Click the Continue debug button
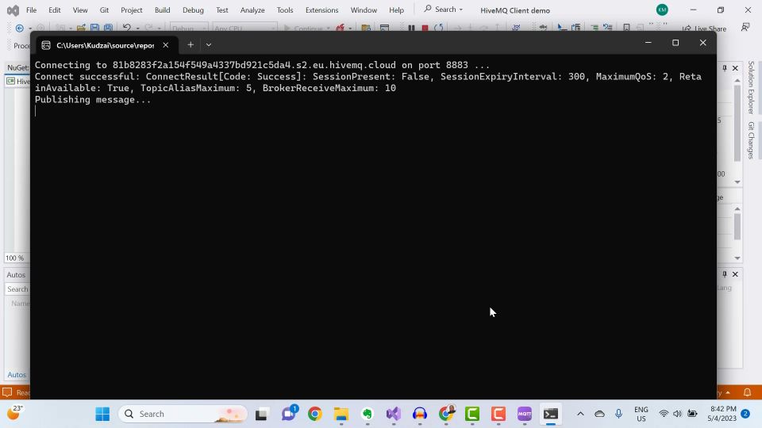The width and height of the screenshot is (762, 428). pos(306,29)
